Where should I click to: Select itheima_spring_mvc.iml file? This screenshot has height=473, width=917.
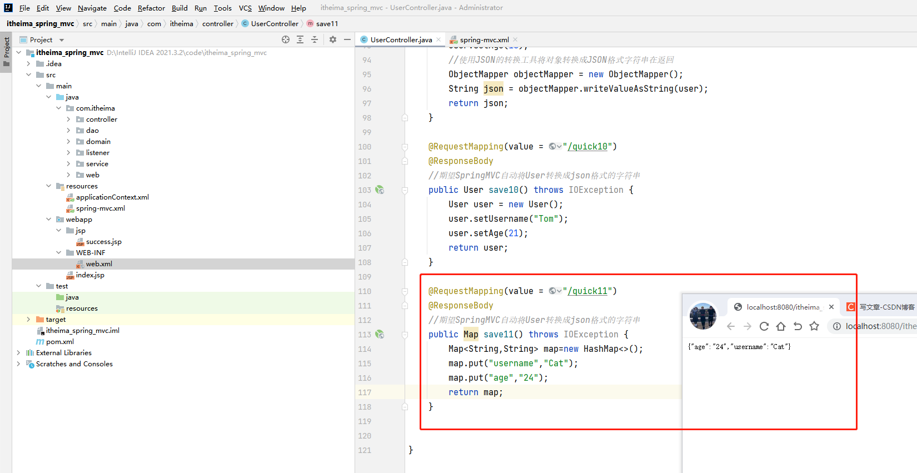[x=82, y=331]
